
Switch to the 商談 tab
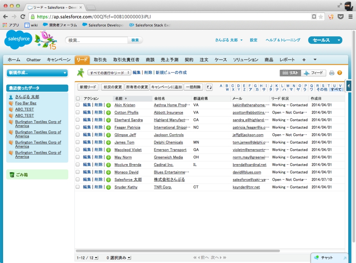coord(150,60)
